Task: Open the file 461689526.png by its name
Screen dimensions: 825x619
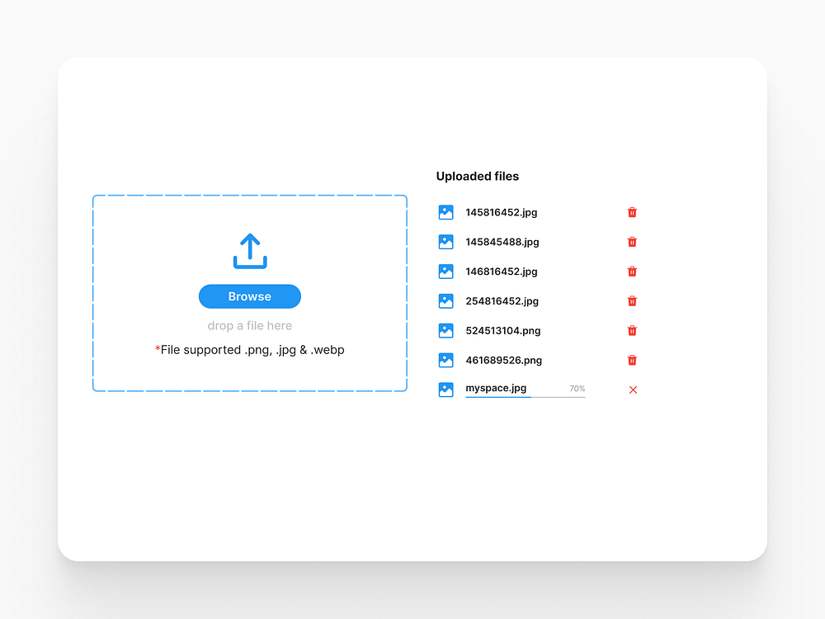Action: click(x=502, y=360)
